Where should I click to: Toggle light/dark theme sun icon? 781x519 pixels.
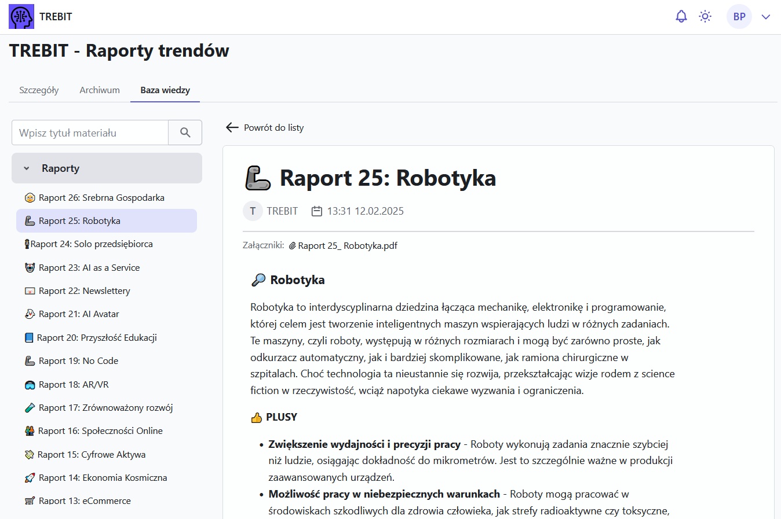point(705,17)
